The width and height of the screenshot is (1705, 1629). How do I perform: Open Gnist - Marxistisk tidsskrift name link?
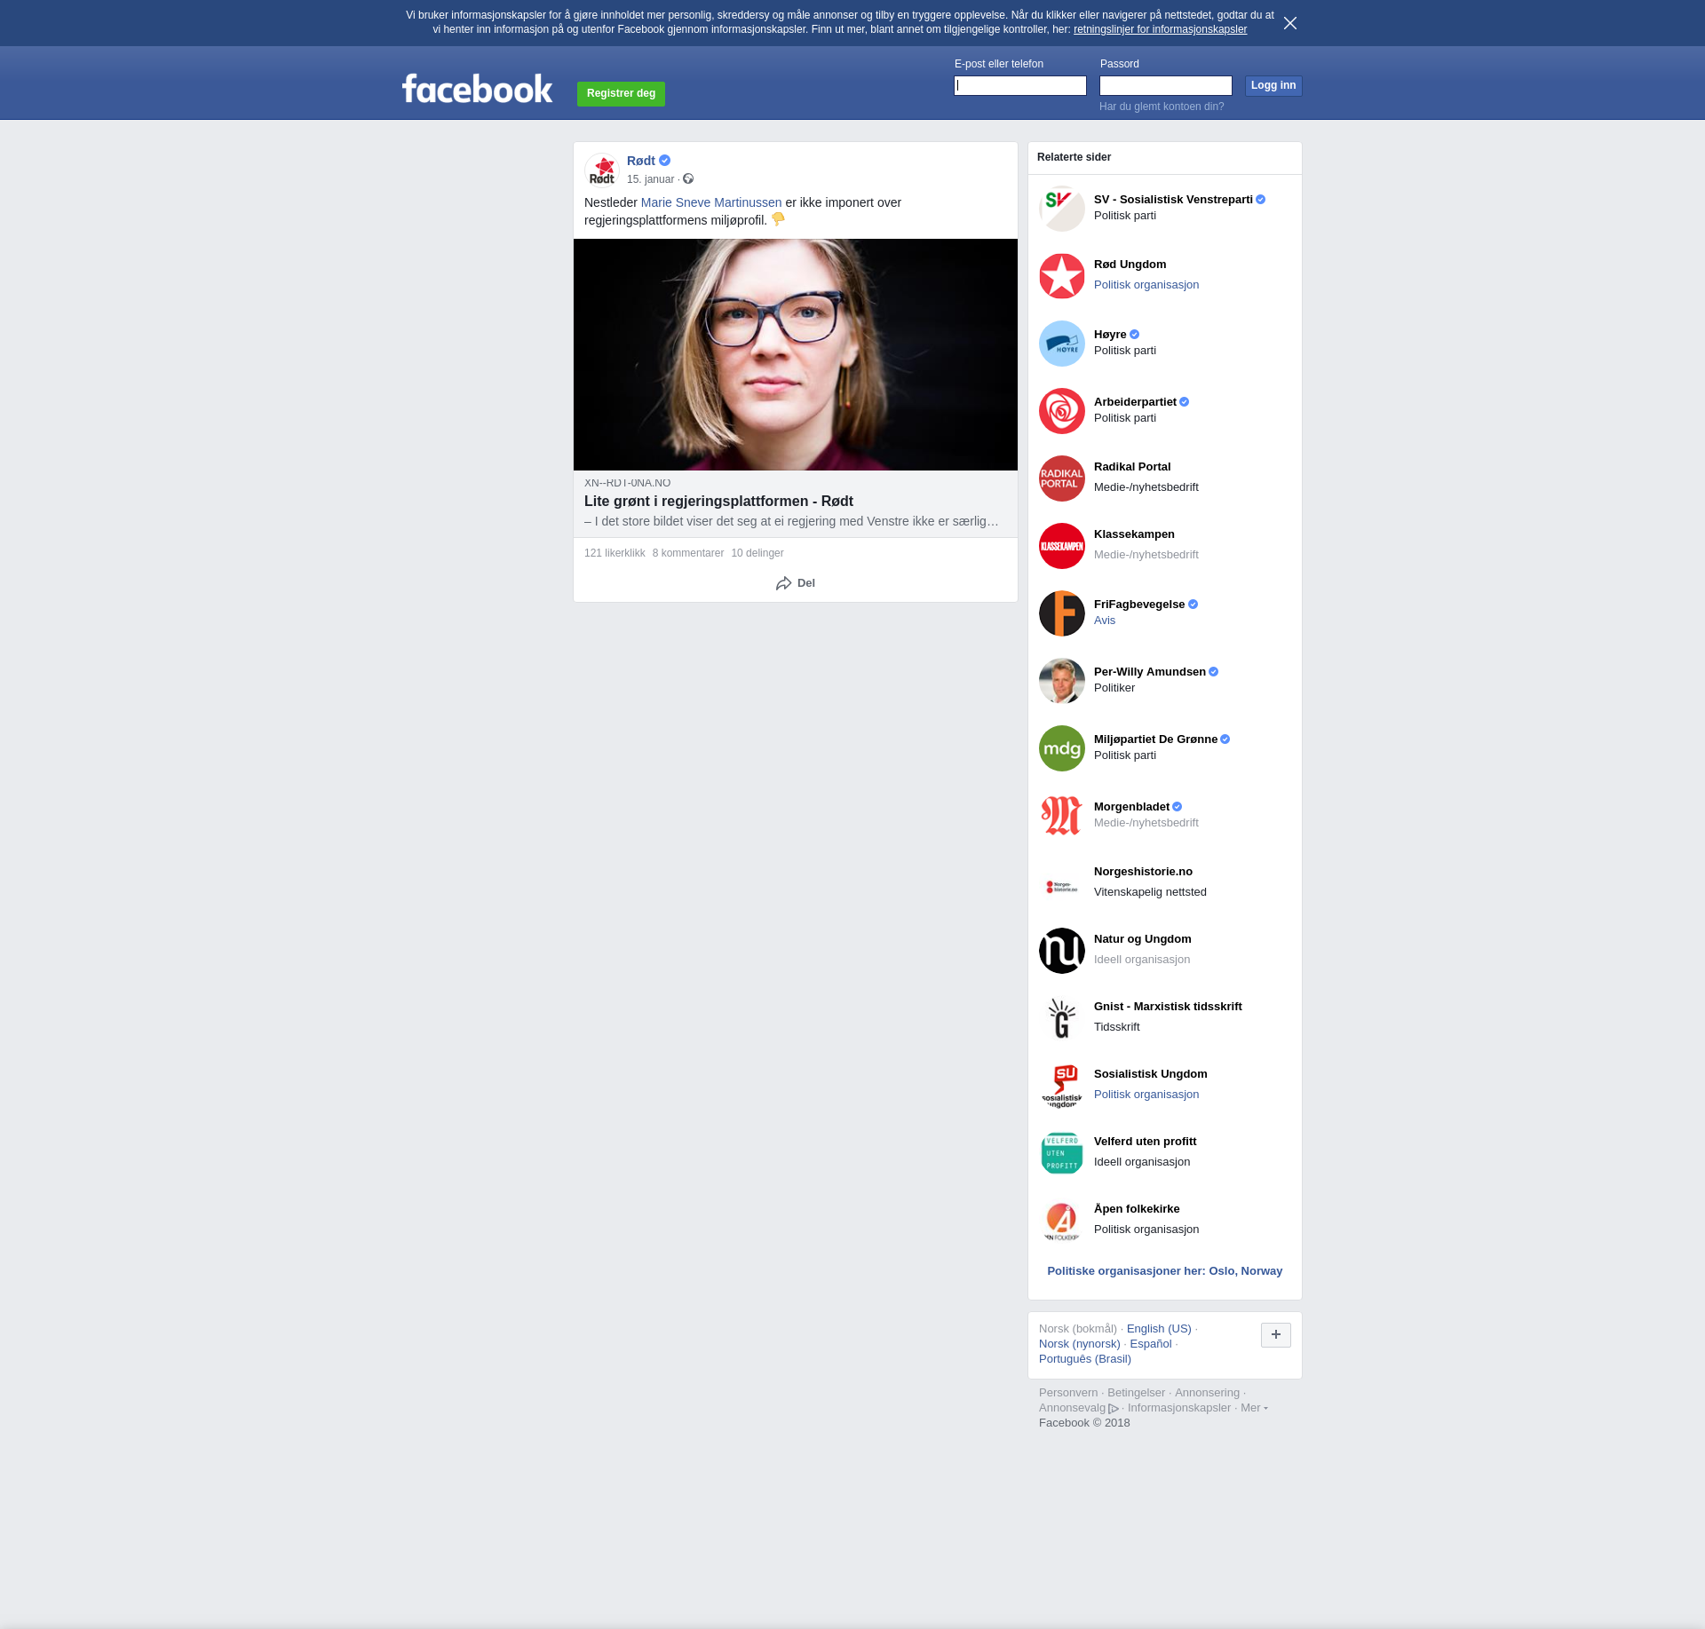[1168, 1007]
